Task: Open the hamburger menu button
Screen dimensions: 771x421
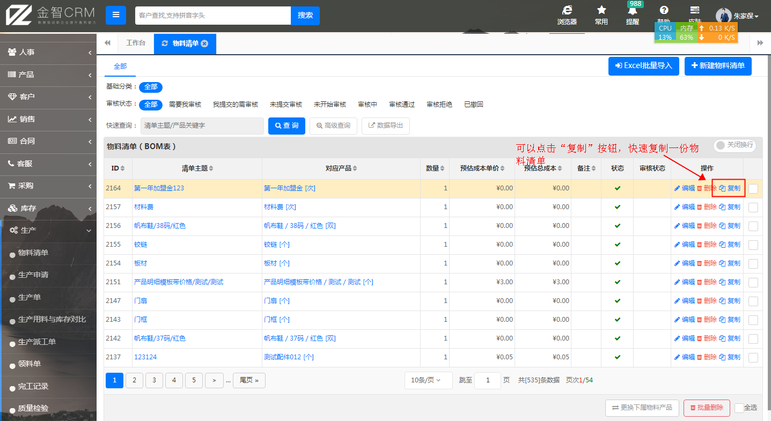Action: pyautogui.click(x=116, y=15)
